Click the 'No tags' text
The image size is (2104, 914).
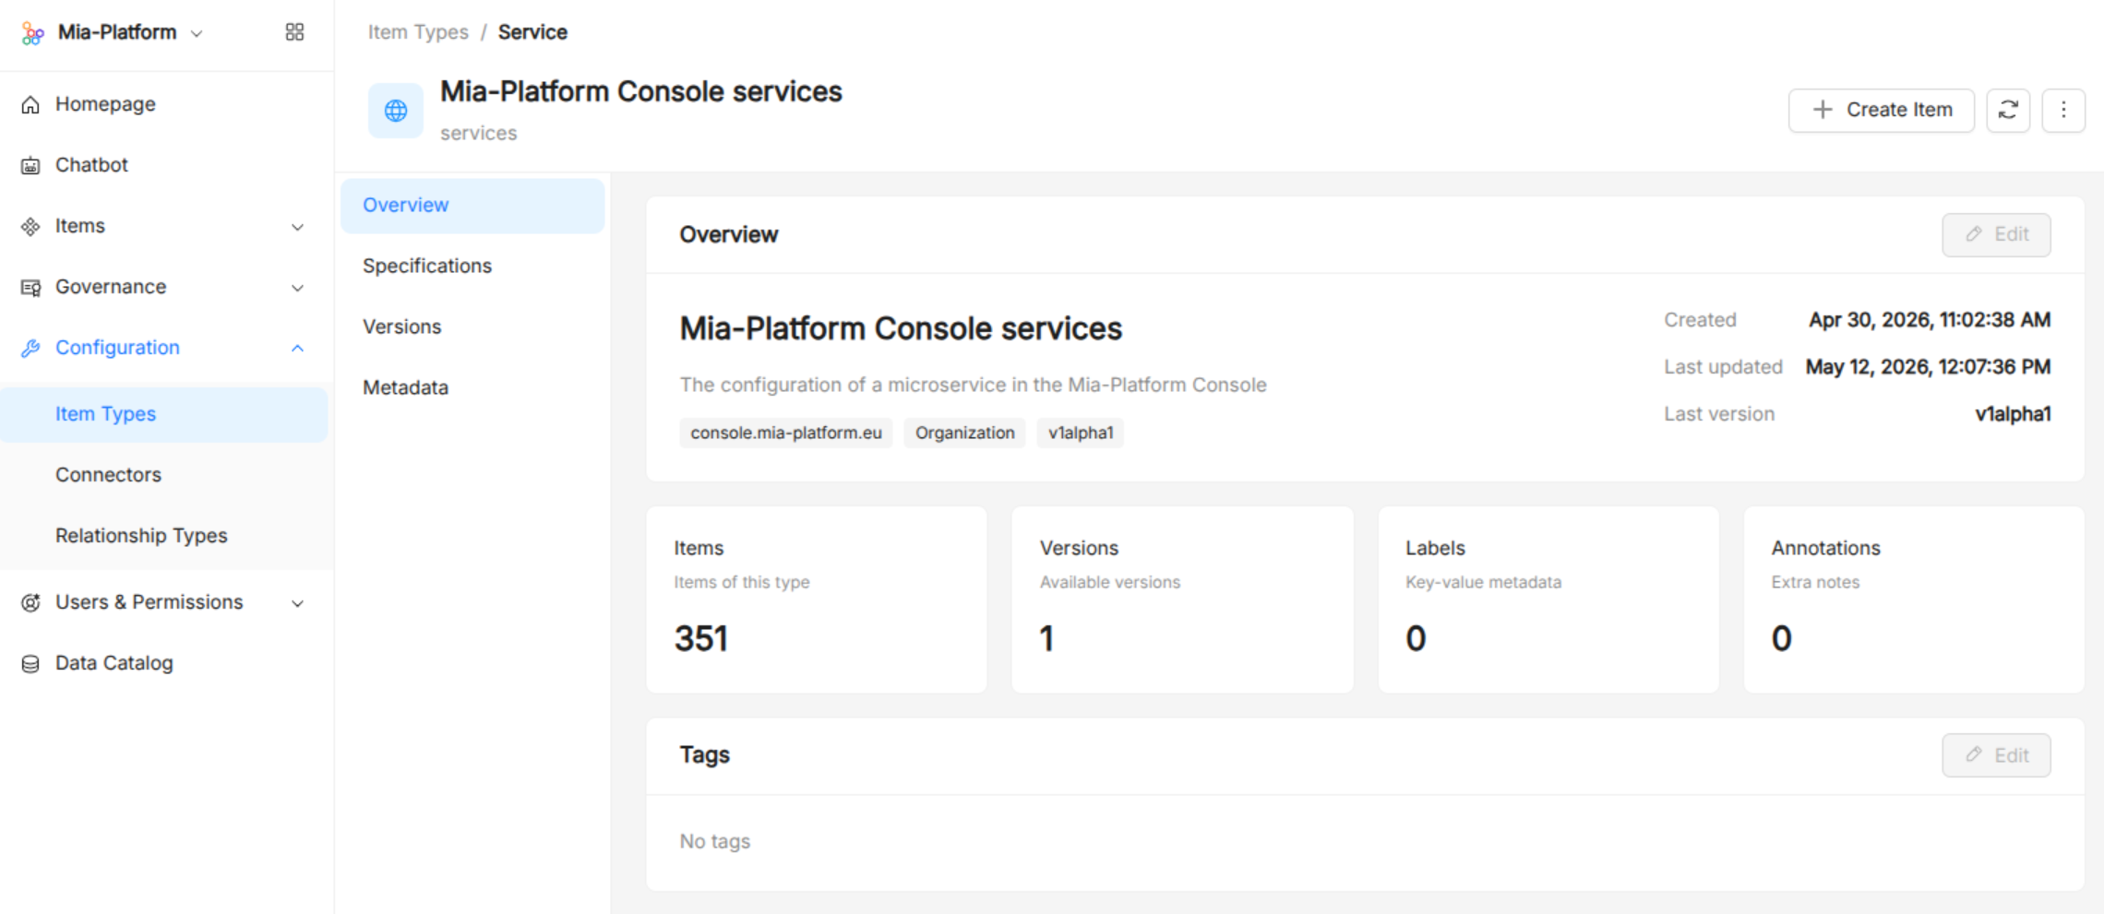715,842
